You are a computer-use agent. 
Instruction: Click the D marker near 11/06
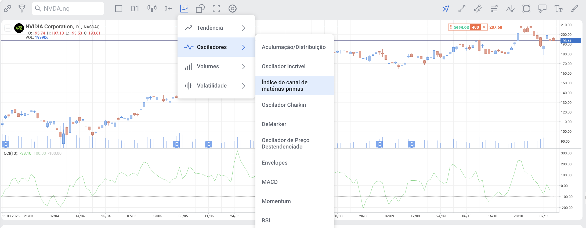tap(209, 145)
